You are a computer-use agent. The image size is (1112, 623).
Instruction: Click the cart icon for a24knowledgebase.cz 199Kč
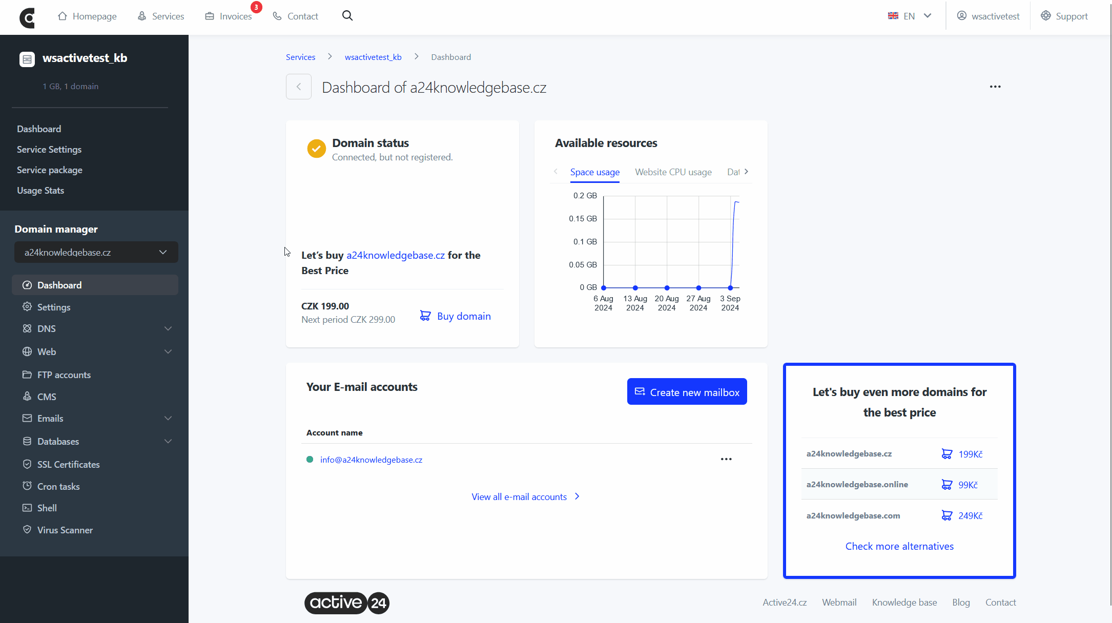[x=947, y=454]
